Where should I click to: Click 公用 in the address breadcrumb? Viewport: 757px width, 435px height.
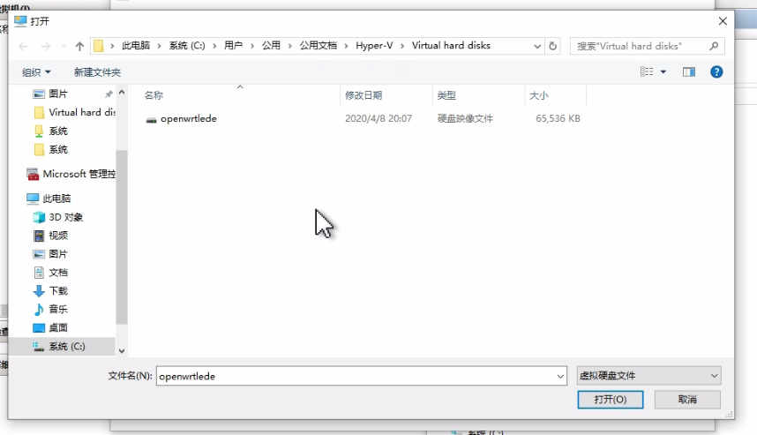(x=271, y=46)
